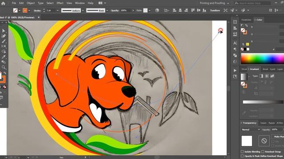The height and width of the screenshot is (159, 284).
Task: Select the Paintbrush tool
Action: 4,41
